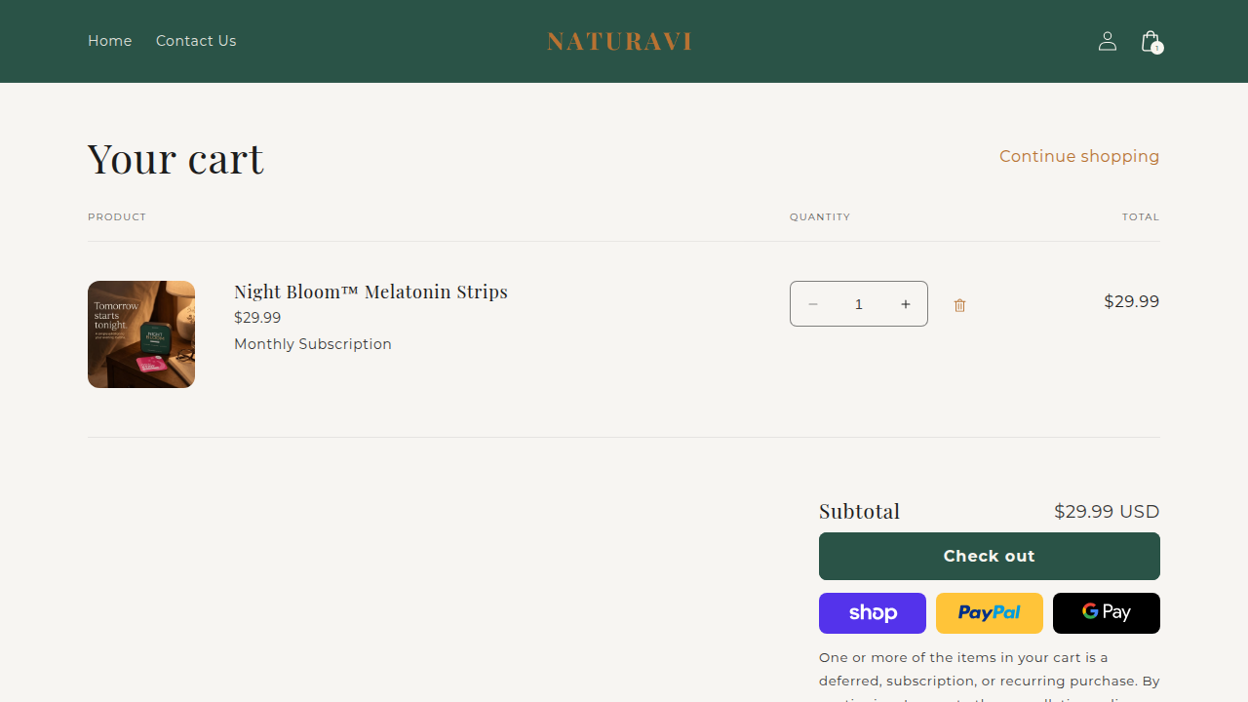Remove Night Bloom strips with trash icon
The image size is (1248, 702).
point(959,305)
